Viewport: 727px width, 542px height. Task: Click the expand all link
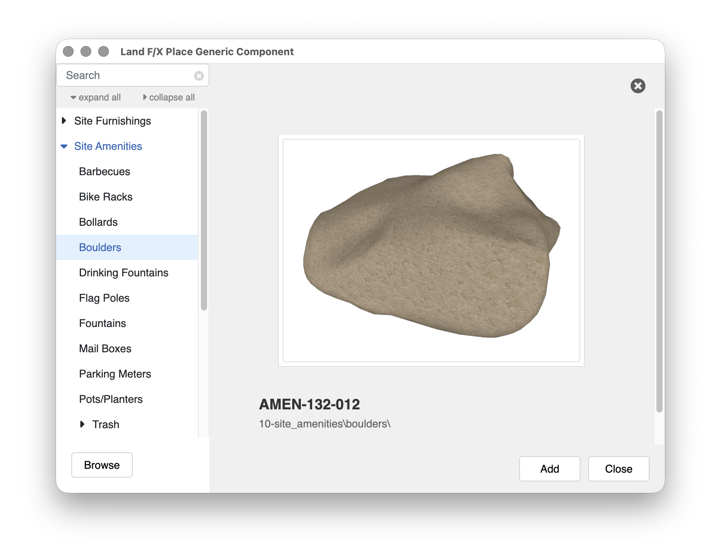[95, 97]
